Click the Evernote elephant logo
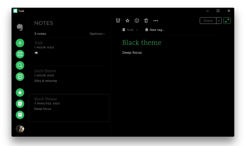The width and height of the screenshot is (246, 146). (x=20, y=27)
